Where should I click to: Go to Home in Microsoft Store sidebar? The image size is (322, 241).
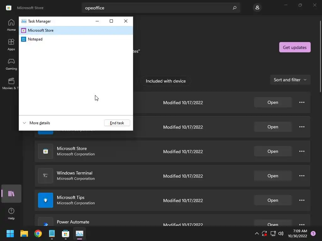(11, 25)
